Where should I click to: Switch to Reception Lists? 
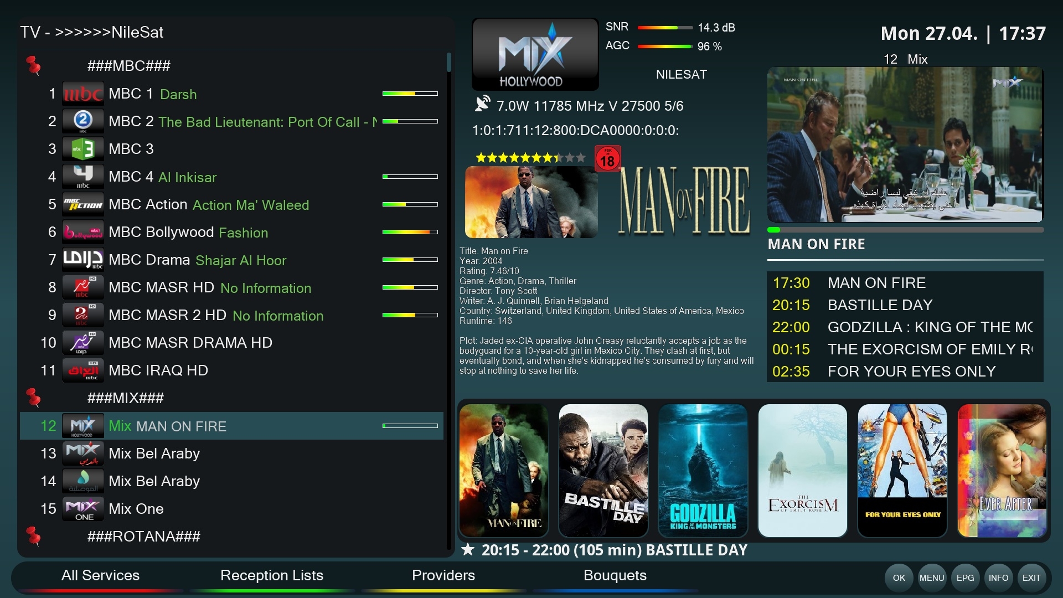click(272, 575)
